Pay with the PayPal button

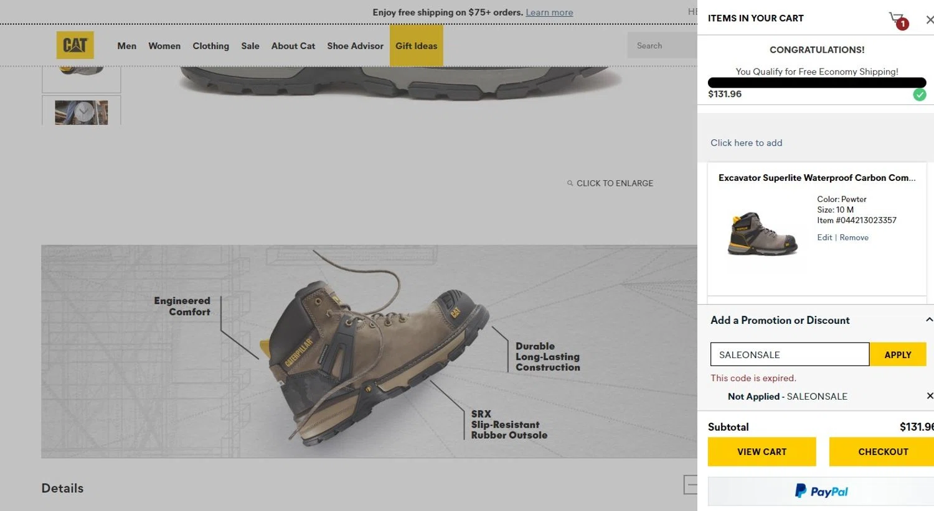pos(821,492)
